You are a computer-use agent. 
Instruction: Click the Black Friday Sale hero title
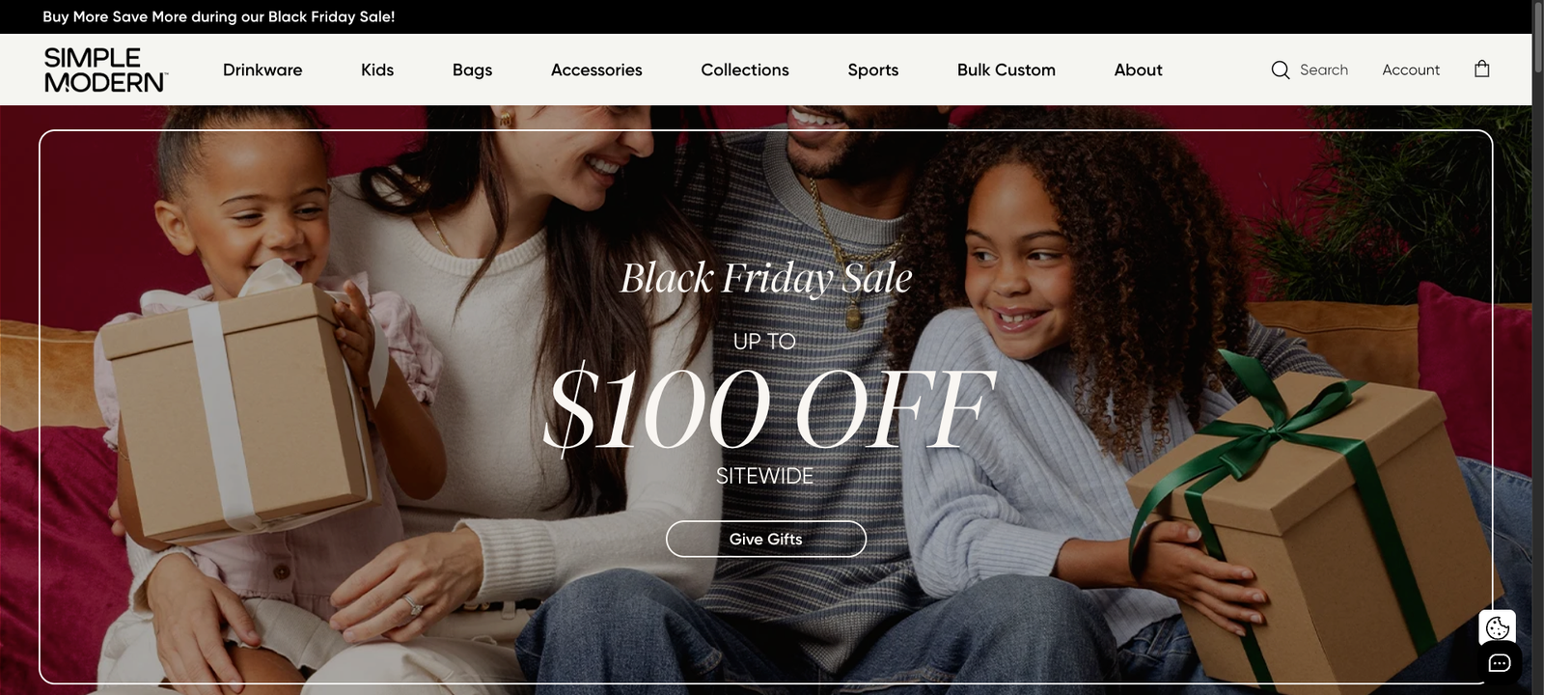[x=766, y=279]
